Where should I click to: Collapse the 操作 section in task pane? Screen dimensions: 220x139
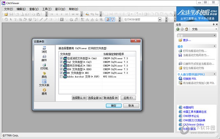click(214, 46)
